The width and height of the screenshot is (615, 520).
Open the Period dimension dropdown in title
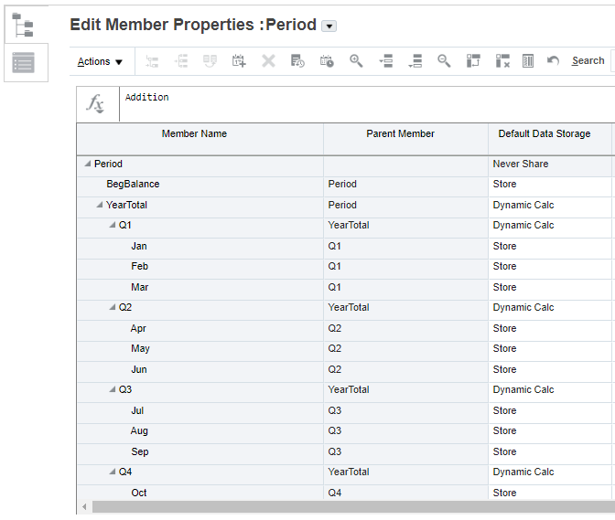coord(329,27)
